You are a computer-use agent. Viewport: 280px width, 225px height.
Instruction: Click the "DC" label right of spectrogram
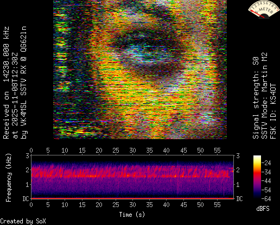click(x=239, y=199)
